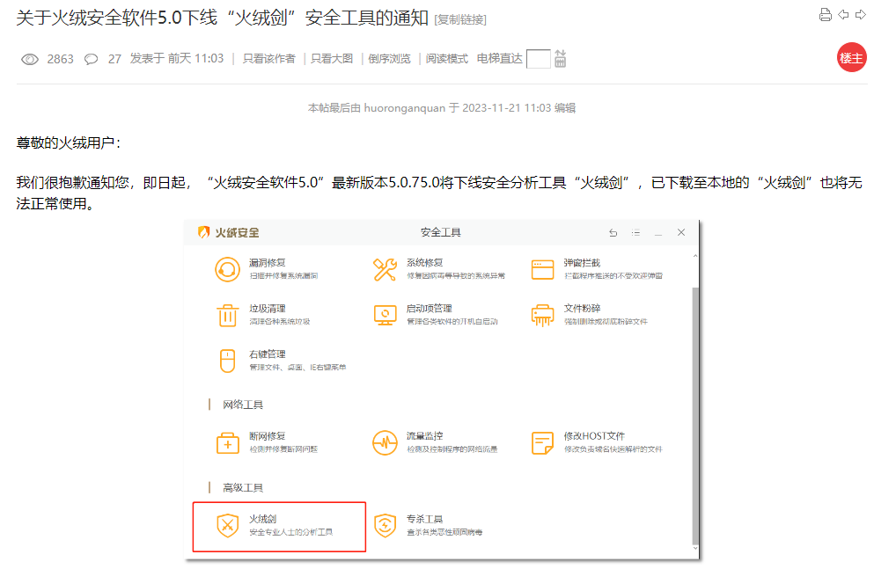The width and height of the screenshot is (874, 569).
Task: Click the scrollbar down arrow in 安全工具 window
Action: click(695, 549)
